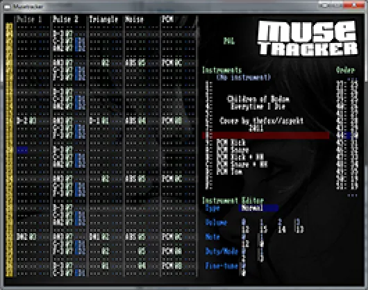Click the blue cursor cell in Pulse 1
The image size is (368, 290).
click(x=22, y=150)
